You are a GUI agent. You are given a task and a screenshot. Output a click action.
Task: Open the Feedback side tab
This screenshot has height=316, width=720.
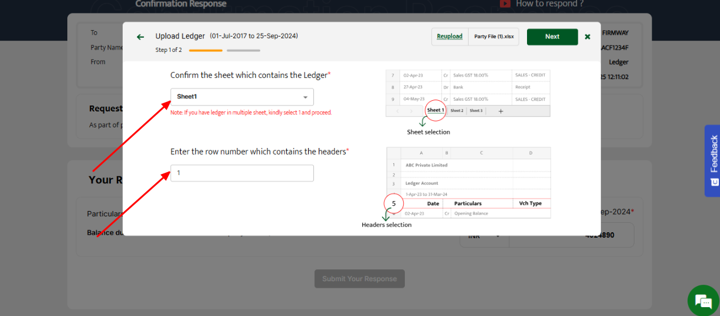point(712,160)
